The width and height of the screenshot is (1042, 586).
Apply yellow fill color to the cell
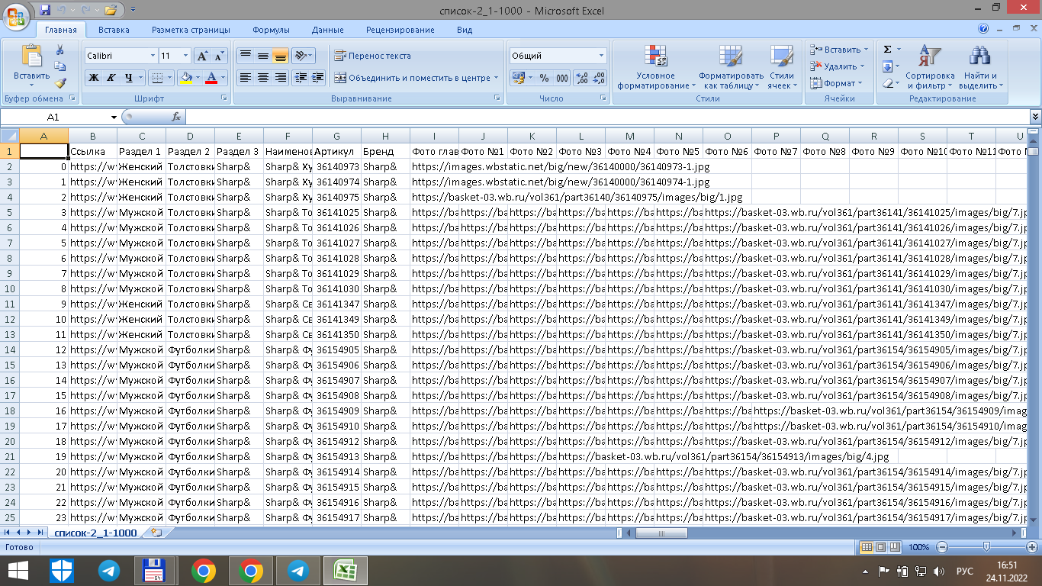tap(185, 78)
